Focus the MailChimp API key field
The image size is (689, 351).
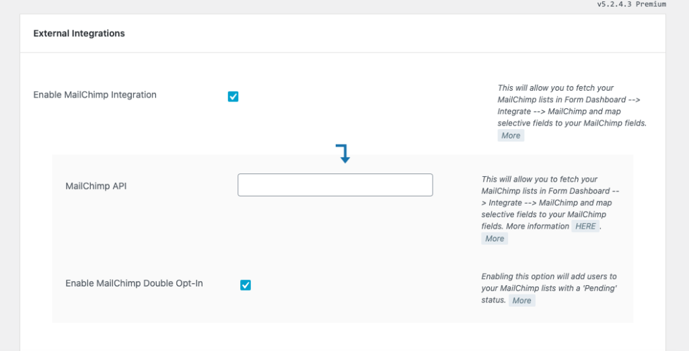click(x=335, y=185)
